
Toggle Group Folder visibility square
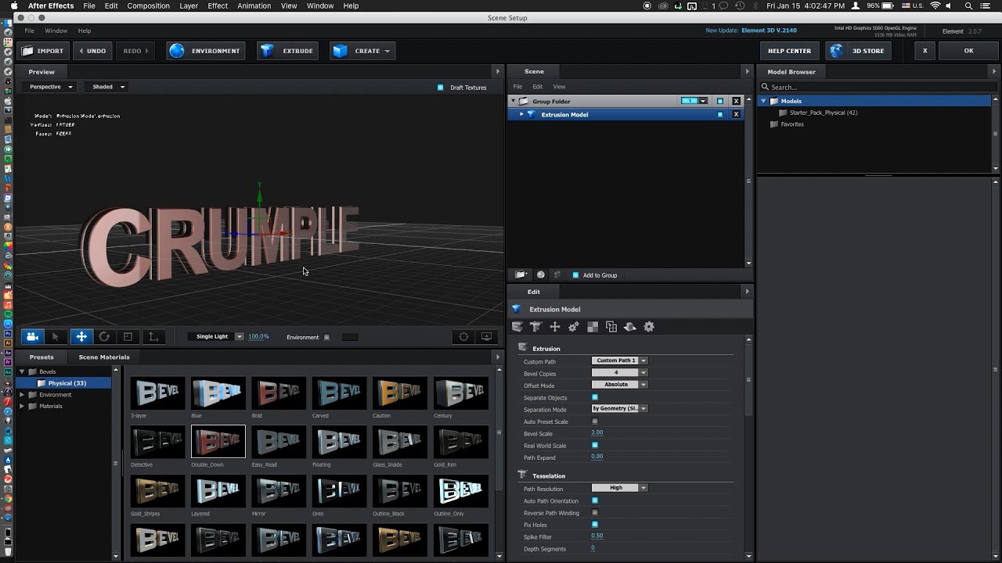[720, 101]
